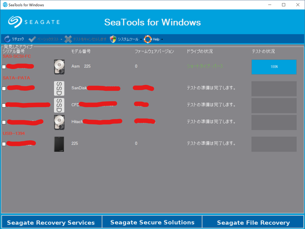Click the Asm 225 hard drive icon
Image resolution: width=305 pixels, height=229 pixels.
click(59, 67)
